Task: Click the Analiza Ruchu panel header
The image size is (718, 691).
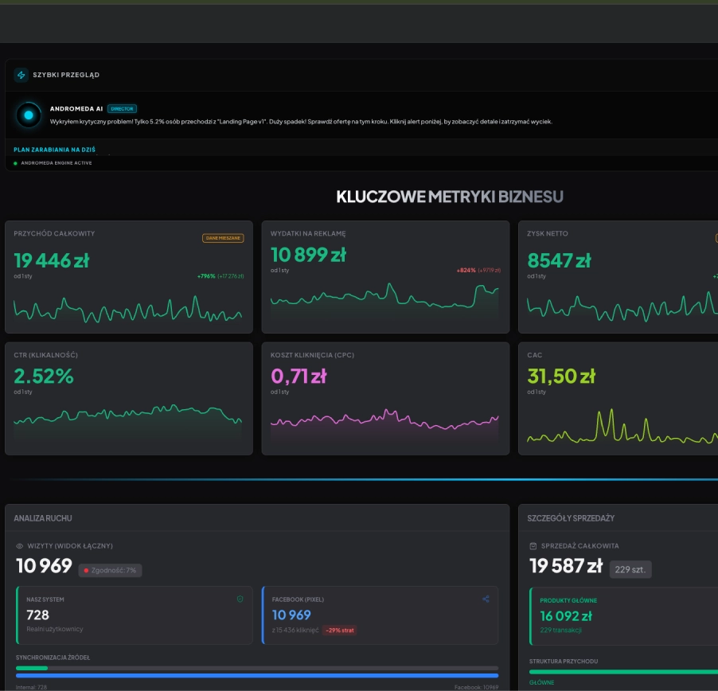Action: click(x=43, y=518)
